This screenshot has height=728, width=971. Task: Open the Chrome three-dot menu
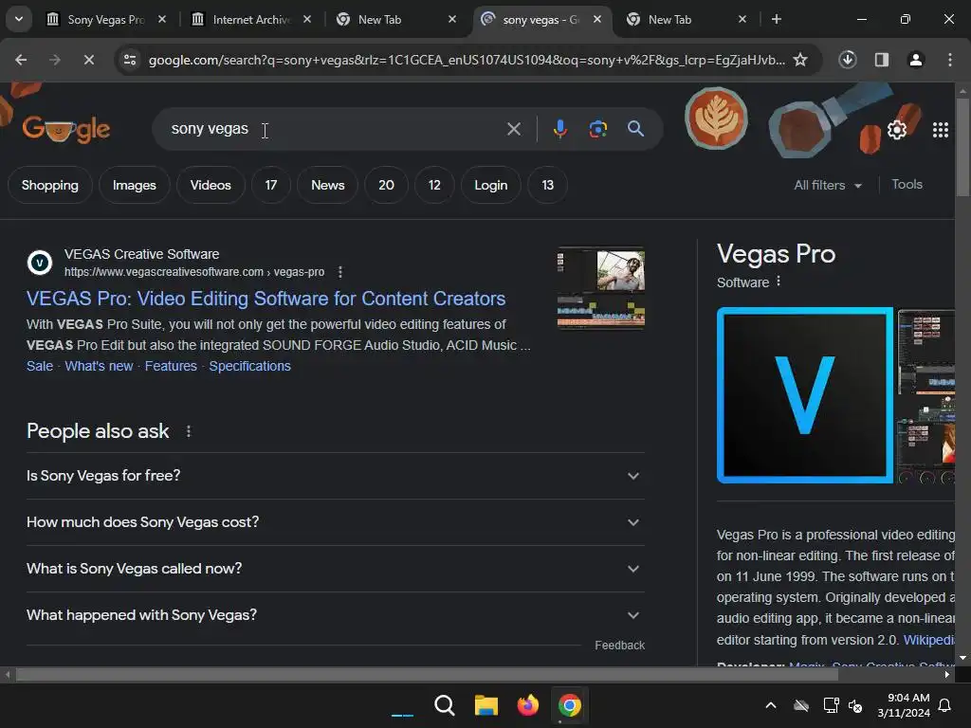949,60
